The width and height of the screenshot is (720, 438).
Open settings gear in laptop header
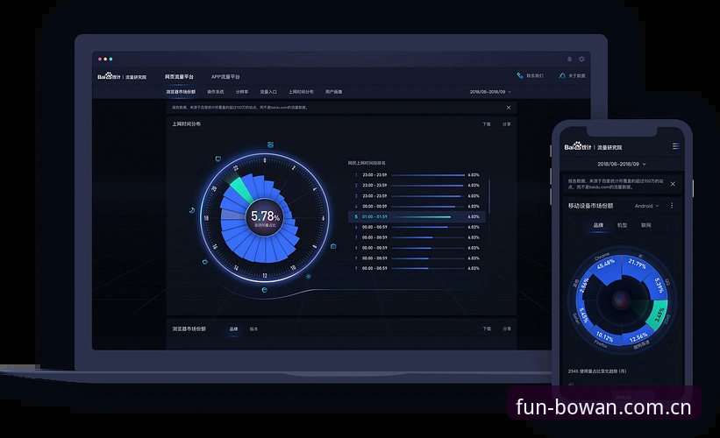pyautogui.click(x=581, y=60)
